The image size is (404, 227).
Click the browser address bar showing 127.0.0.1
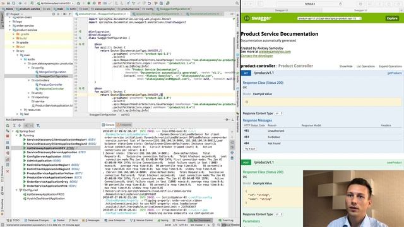tap(309, 4)
